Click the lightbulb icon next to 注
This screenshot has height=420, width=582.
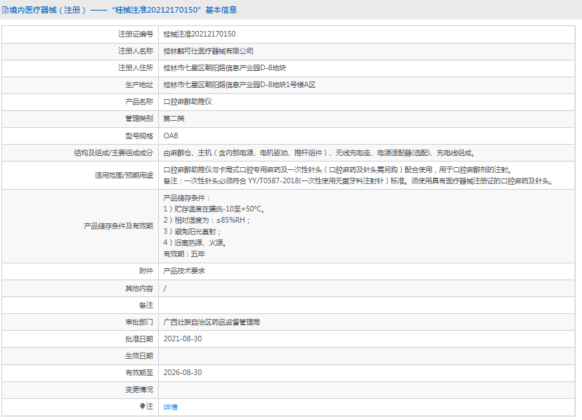[142, 406]
